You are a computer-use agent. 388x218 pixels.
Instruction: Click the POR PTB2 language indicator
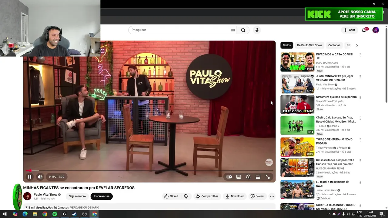point(360,214)
